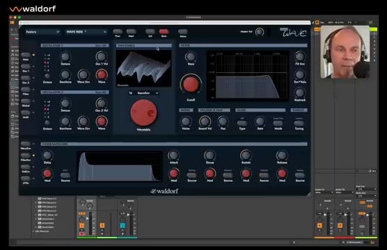
Task: Toggle the Glide Type button
Action: point(242,123)
